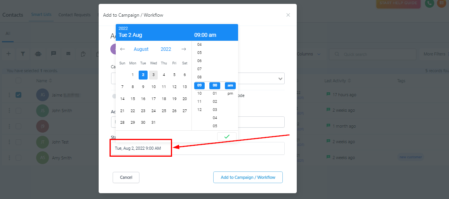Click the Cancel button

click(x=126, y=177)
